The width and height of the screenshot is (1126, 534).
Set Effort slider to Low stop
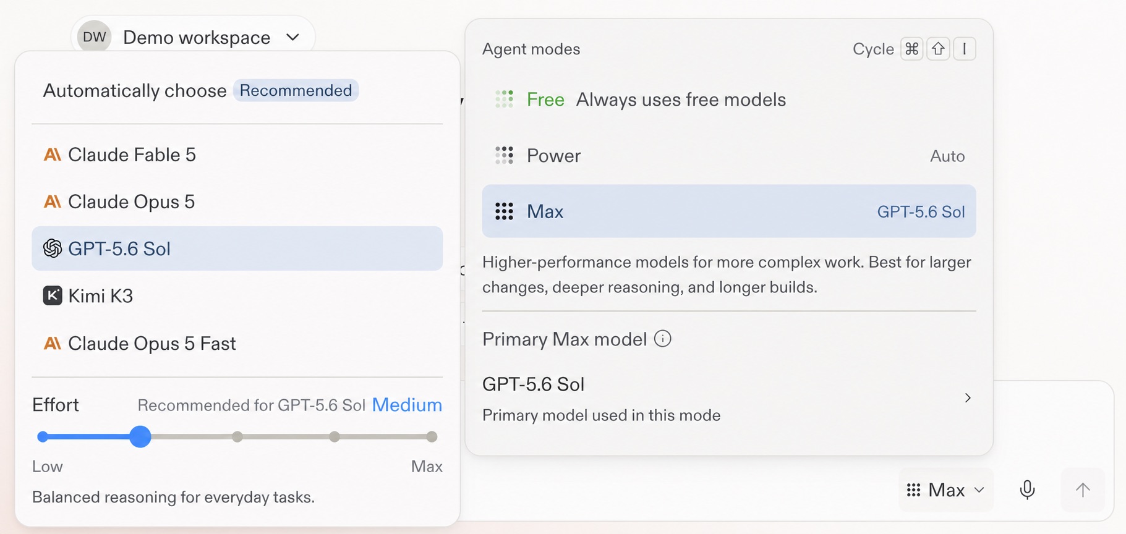[x=43, y=437]
